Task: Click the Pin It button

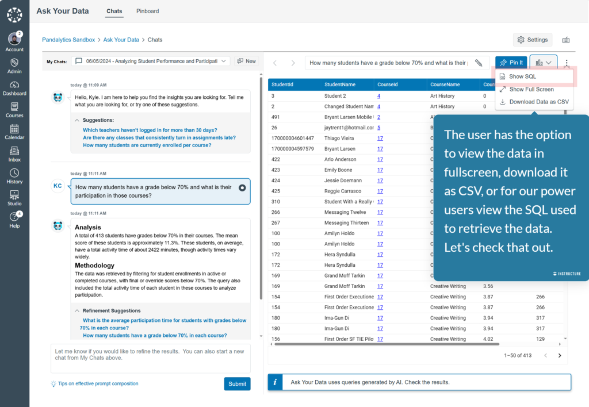Action: pos(511,63)
